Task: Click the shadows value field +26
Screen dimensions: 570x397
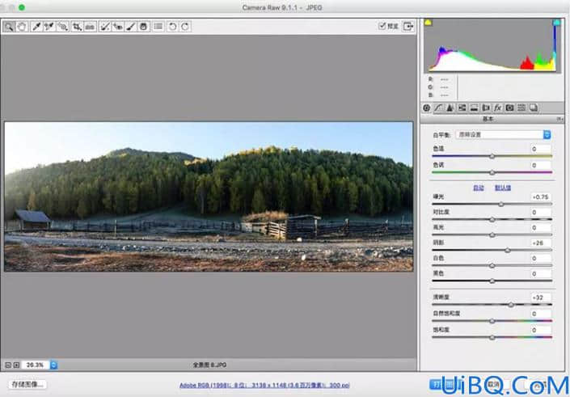Action: (540, 243)
